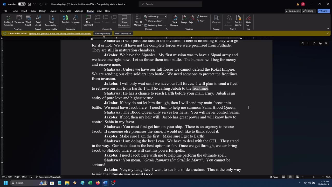Switch to Focus mode
Viewport: 332px width, 187px height.
coord(274,177)
